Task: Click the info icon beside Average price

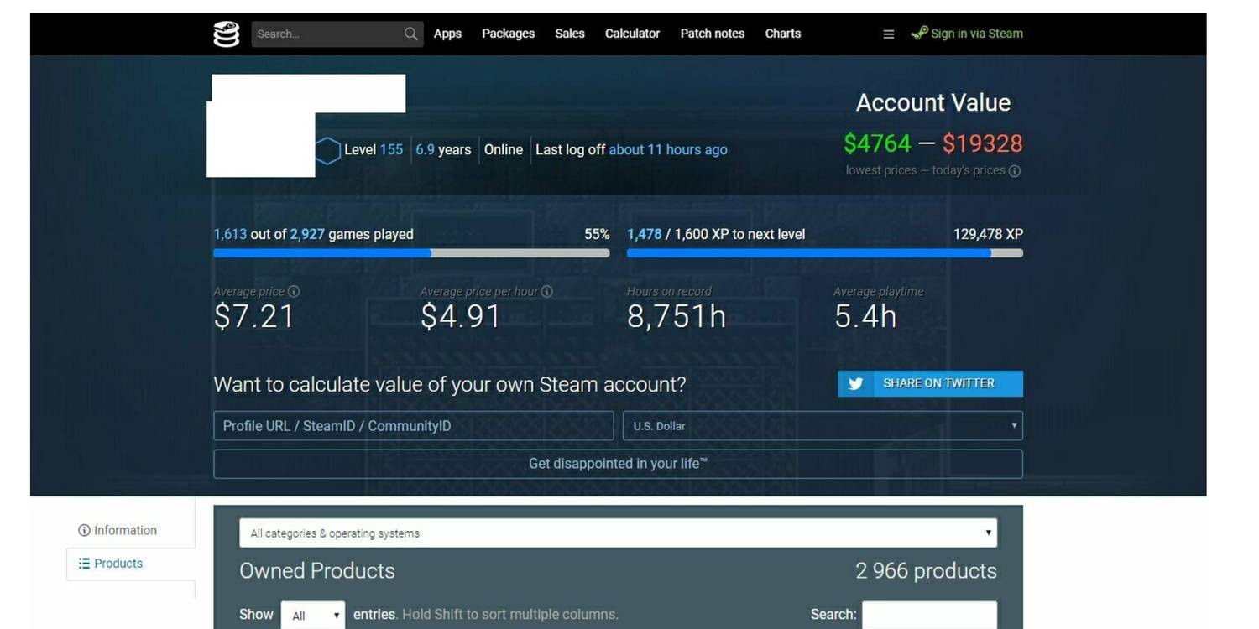Action: [294, 292]
